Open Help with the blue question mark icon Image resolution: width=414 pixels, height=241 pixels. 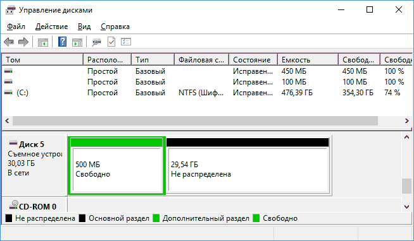coord(62,42)
